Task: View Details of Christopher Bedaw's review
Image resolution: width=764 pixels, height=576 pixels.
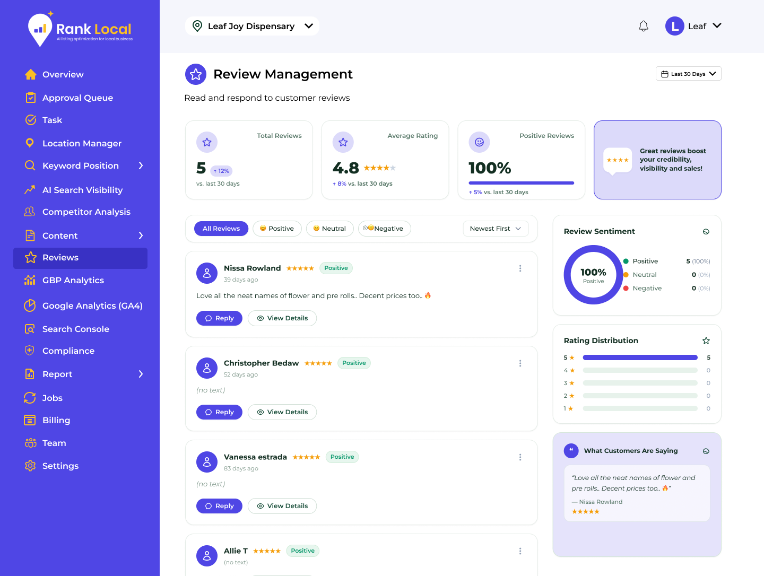Action: (282, 412)
